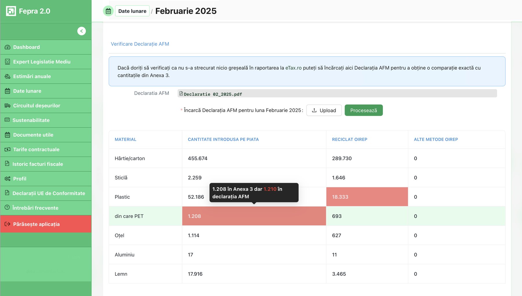
Task: Click Părăsește aplicația to log out
Action: pos(46,224)
